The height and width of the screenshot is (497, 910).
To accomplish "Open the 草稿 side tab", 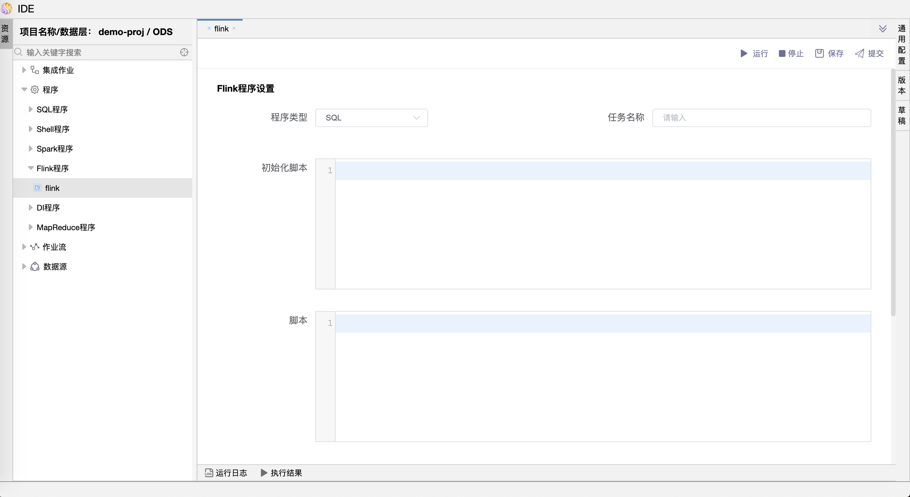I will click(902, 115).
